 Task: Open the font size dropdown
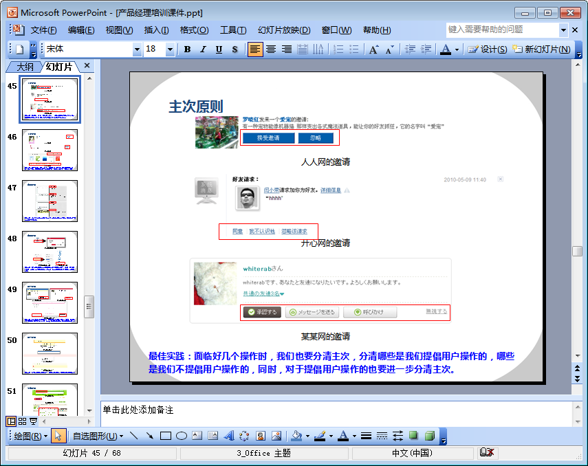(x=170, y=49)
